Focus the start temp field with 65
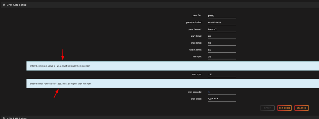The height and width of the screenshot is (119, 319). [x=222, y=36]
